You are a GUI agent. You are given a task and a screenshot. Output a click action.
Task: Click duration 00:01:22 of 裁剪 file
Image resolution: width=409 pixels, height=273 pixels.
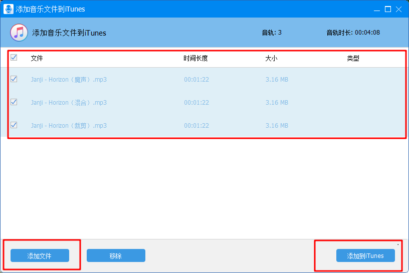[x=196, y=126]
